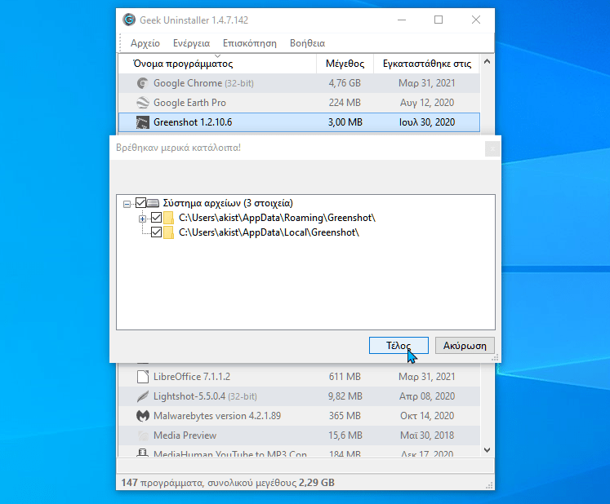Close the leftovers dialog with its X button
This screenshot has height=504, width=610.
pyautogui.click(x=492, y=148)
